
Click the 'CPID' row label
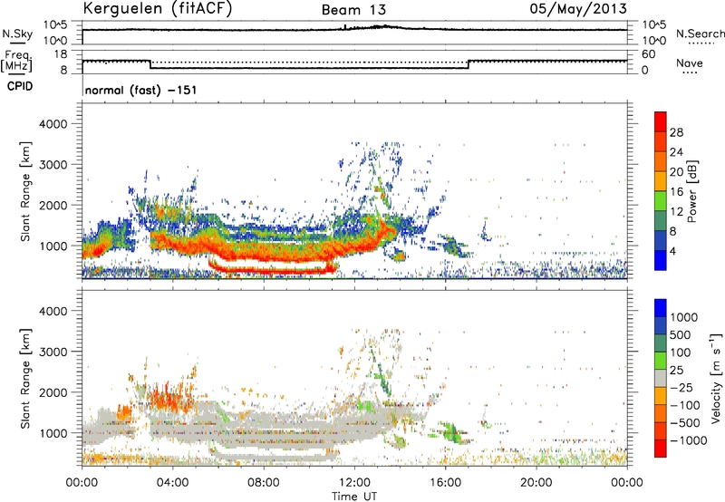tap(20, 86)
